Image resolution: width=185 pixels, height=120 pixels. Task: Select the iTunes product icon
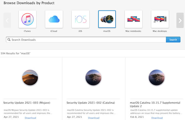[x=27, y=19]
